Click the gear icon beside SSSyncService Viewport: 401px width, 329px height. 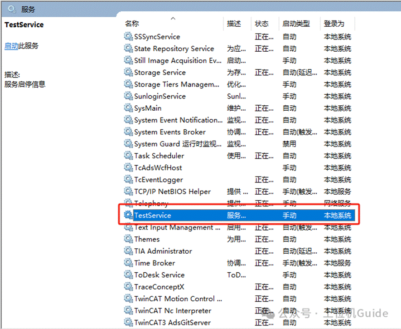click(128, 36)
